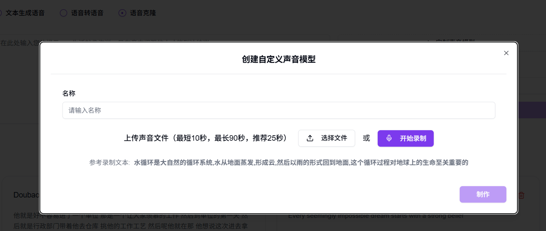This screenshot has width=546, height=231.
Task: Click the 选择文件 upload button
Action: [x=327, y=138]
